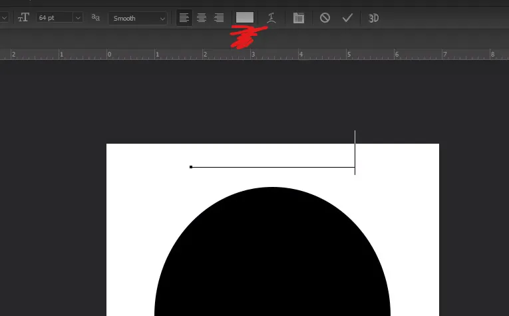Toggle the Character and Paragraph panels icon
The width and height of the screenshot is (509, 316).
tap(299, 18)
